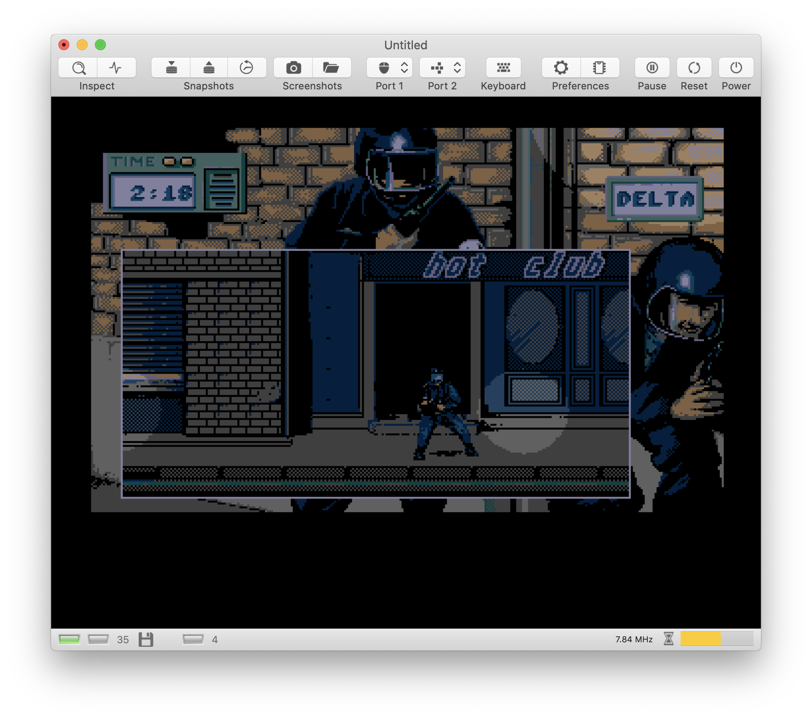Image resolution: width=812 pixels, height=718 pixels.
Task: Open the Port 2 joystick device dropdown
Action: 442,68
